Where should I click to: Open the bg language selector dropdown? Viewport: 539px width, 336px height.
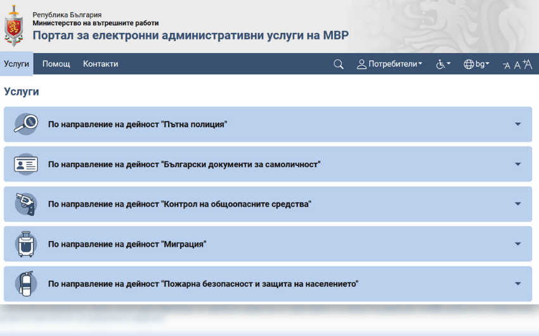(476, 64)
